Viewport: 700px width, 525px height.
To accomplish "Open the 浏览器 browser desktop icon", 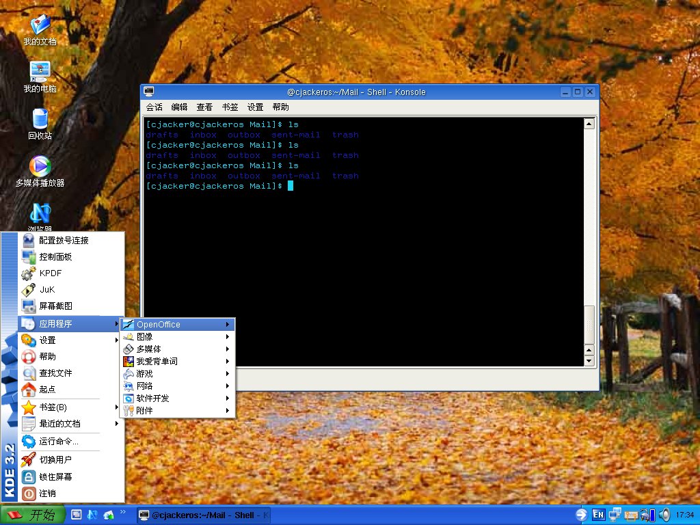I will coord(40,217).
